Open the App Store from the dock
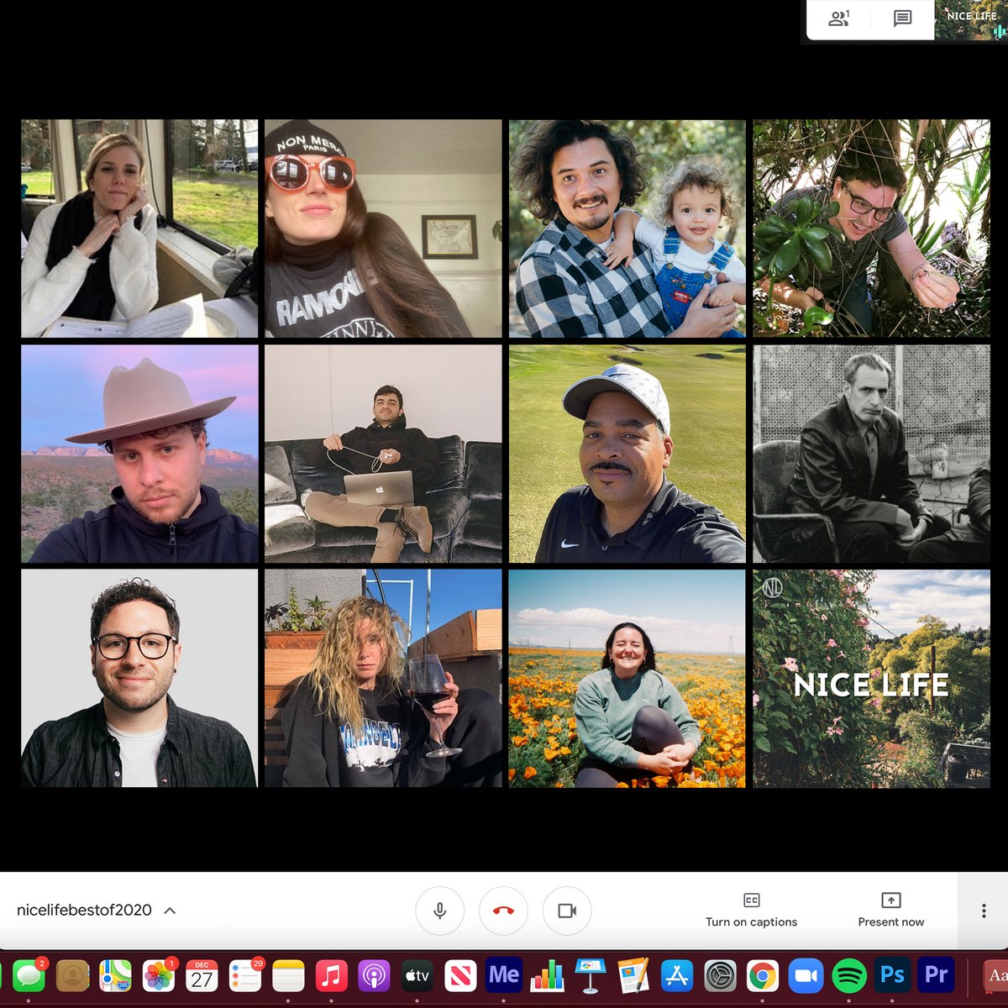 click(x=676, y=975)
